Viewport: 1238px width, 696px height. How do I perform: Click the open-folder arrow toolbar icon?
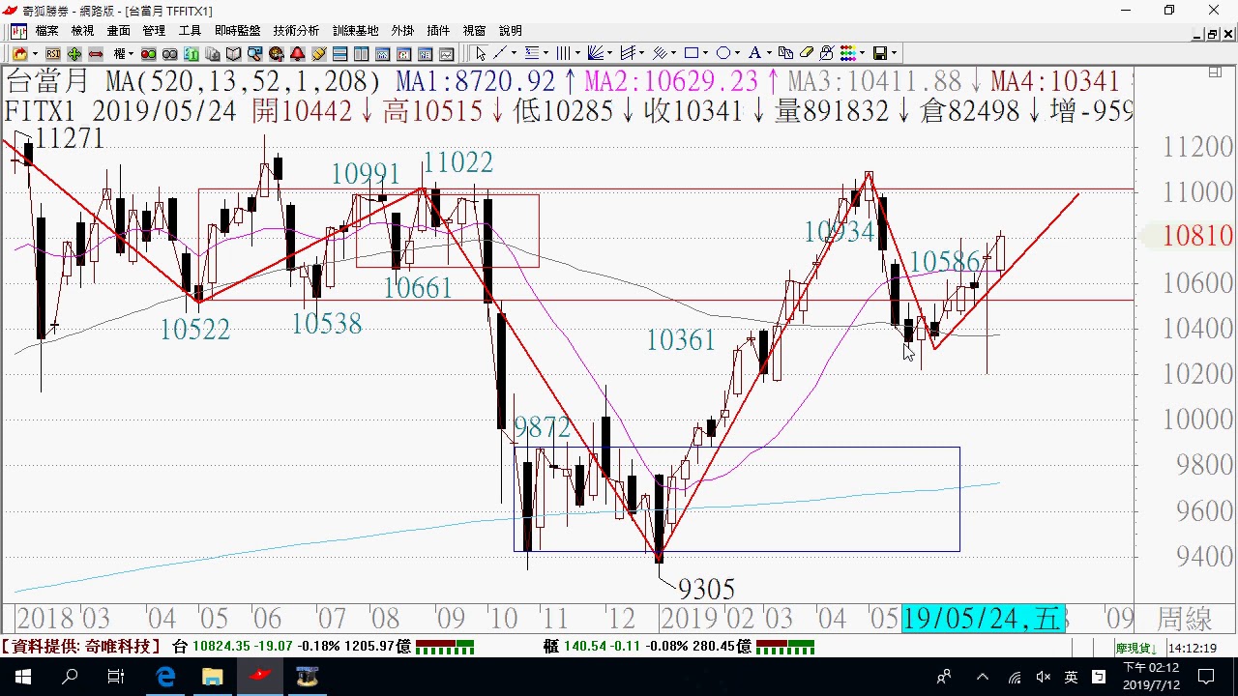[x=20, y=53]
